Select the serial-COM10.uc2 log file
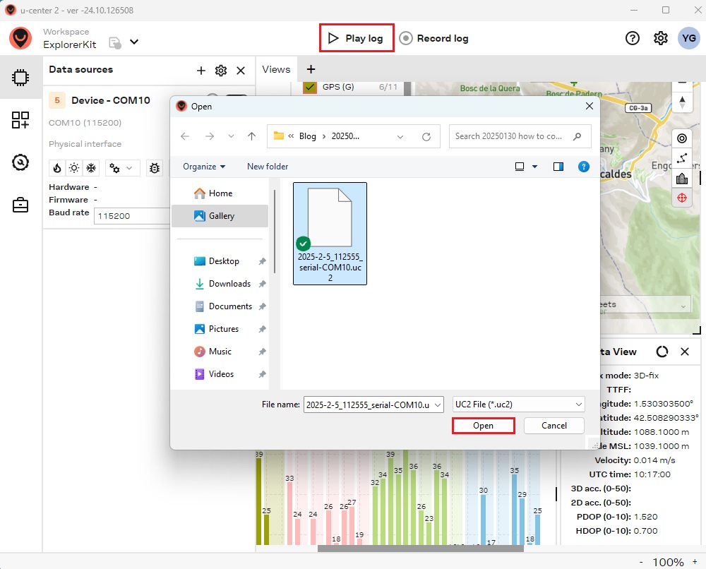The image size is (706, 569). point(330,233)
